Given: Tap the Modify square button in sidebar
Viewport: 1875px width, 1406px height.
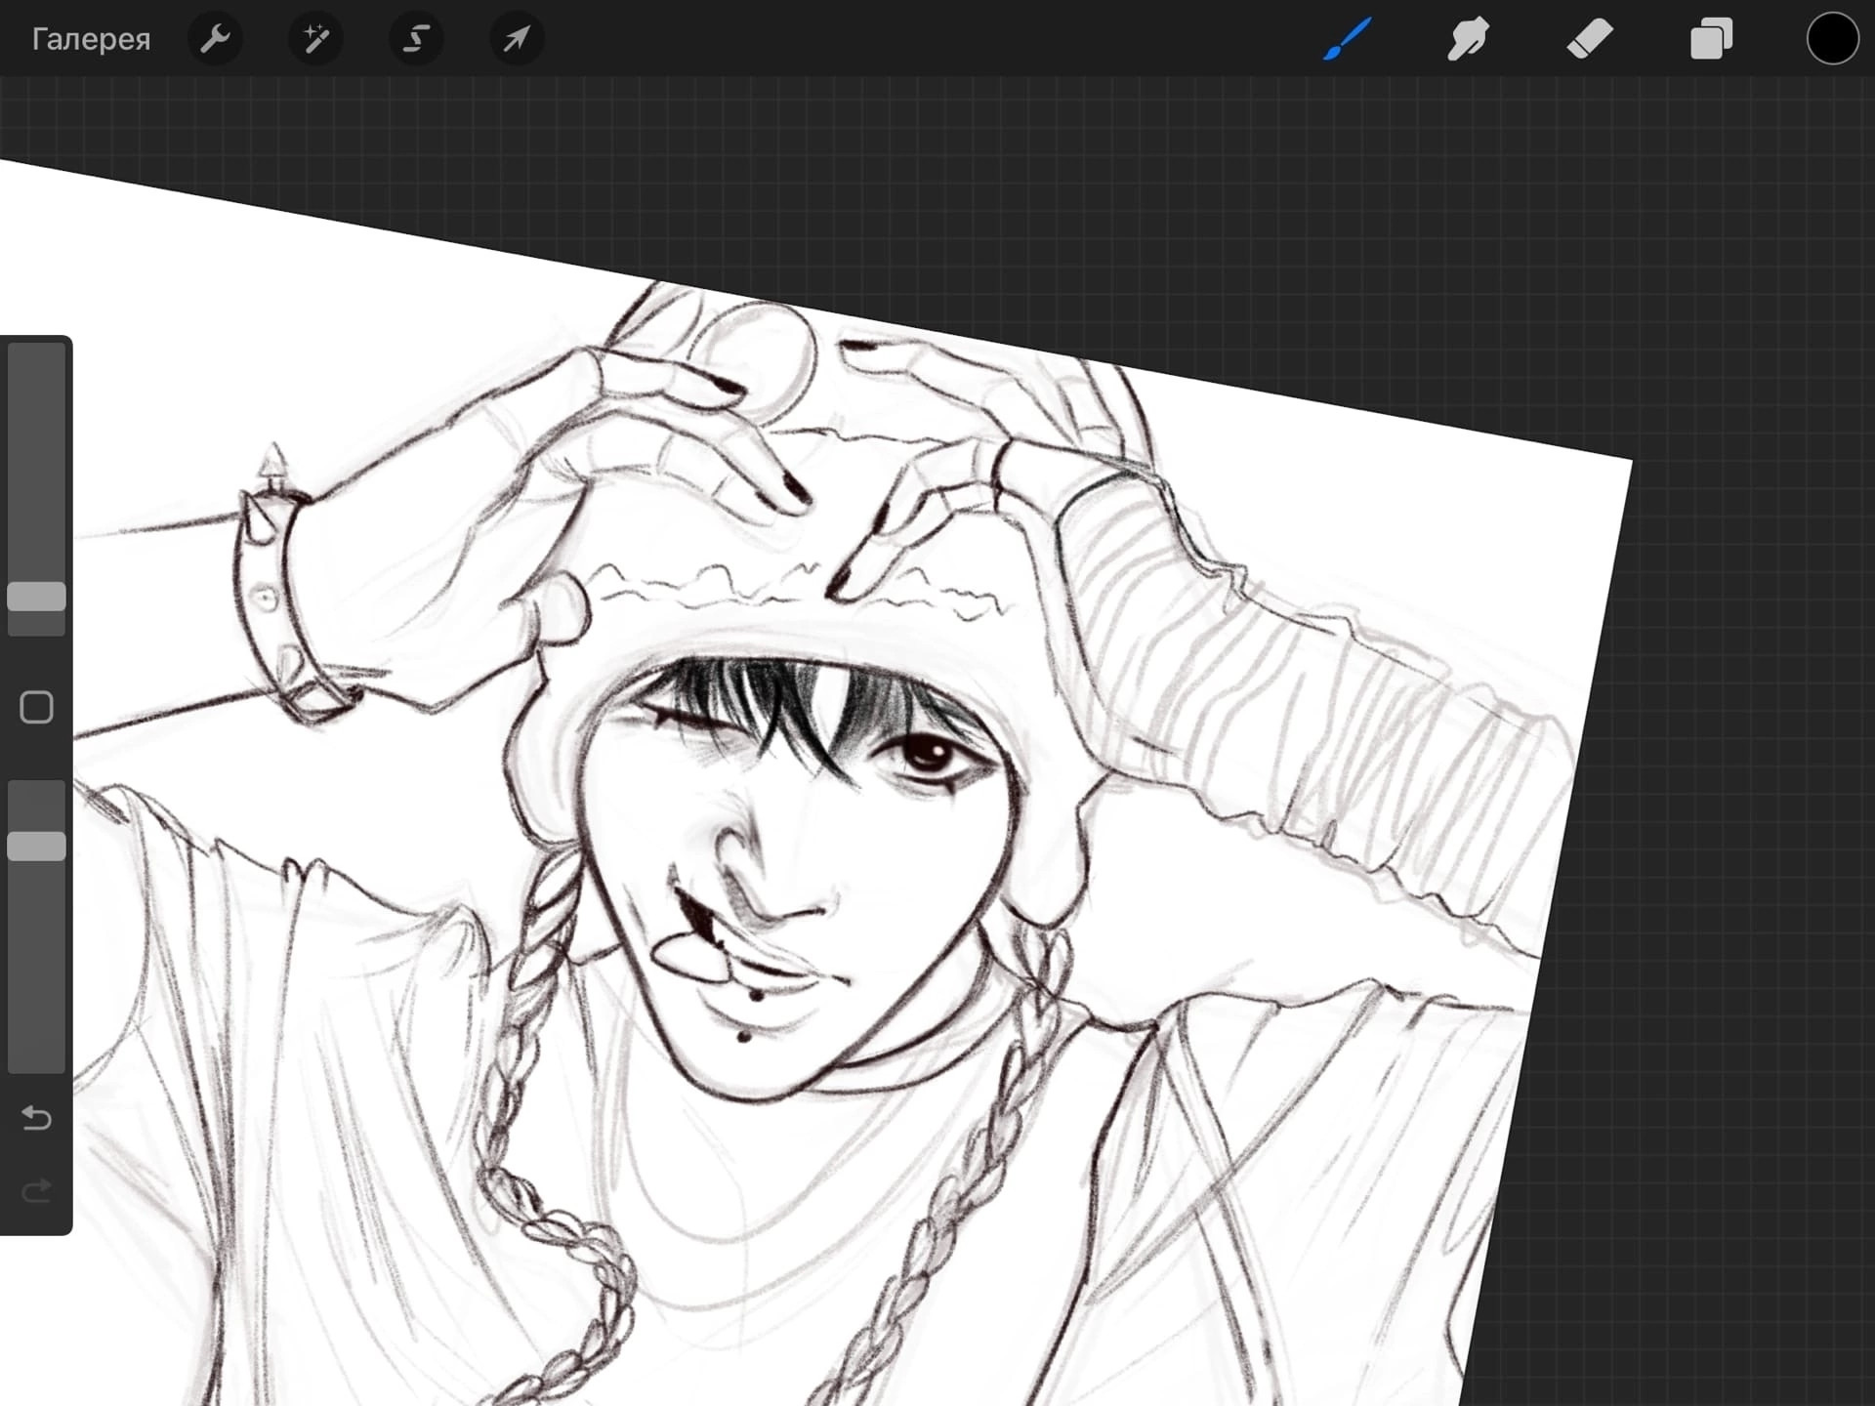Looking at the screenshot, I should pyautogui.click(x=37, y=707).
